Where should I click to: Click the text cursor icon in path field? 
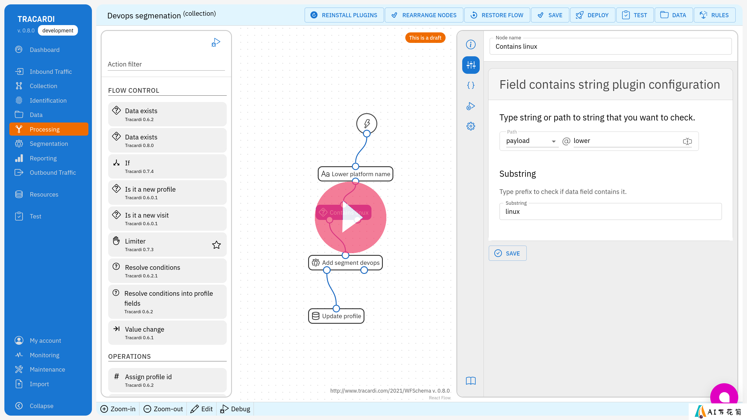point(687,141)
